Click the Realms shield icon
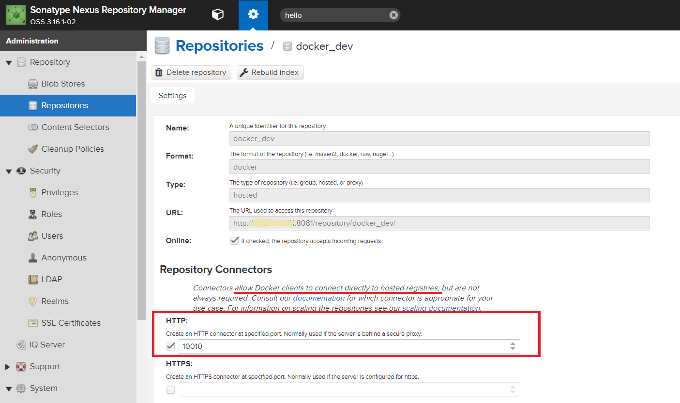 [x=33, y=301]
